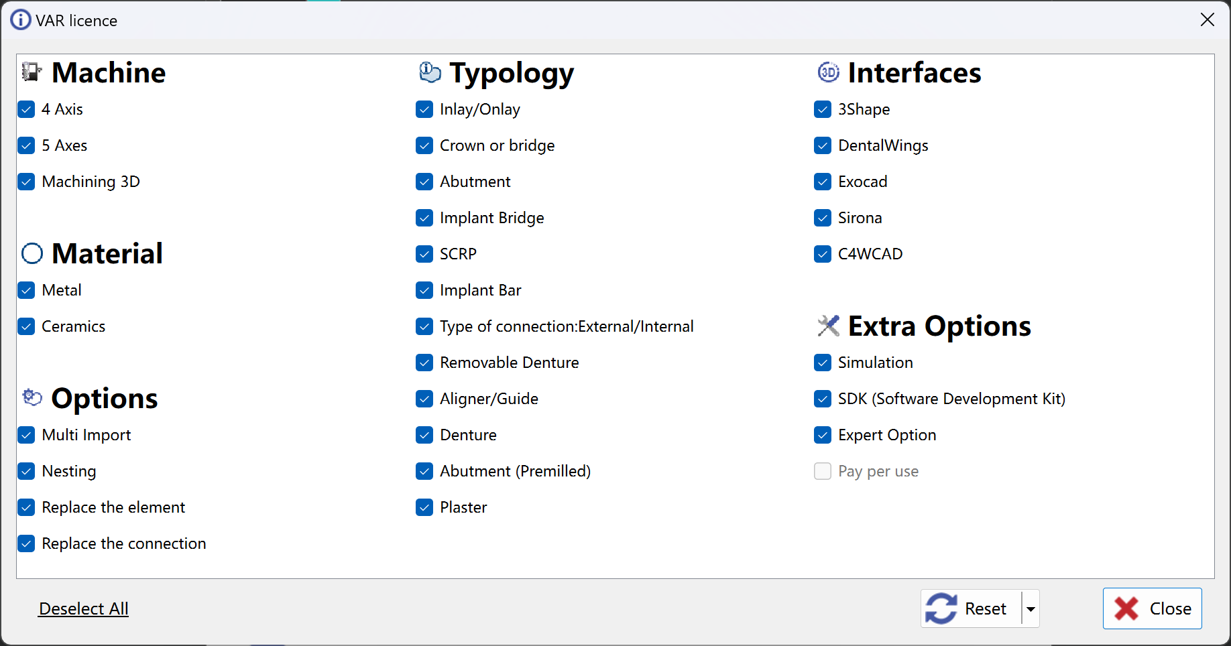Toggle the Removable Denture checkbox
The height and width of the screenshot is (646, 1231).
424,363
